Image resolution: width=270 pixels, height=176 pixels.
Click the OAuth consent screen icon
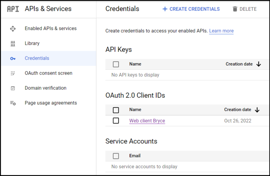(x=13, y=73)
